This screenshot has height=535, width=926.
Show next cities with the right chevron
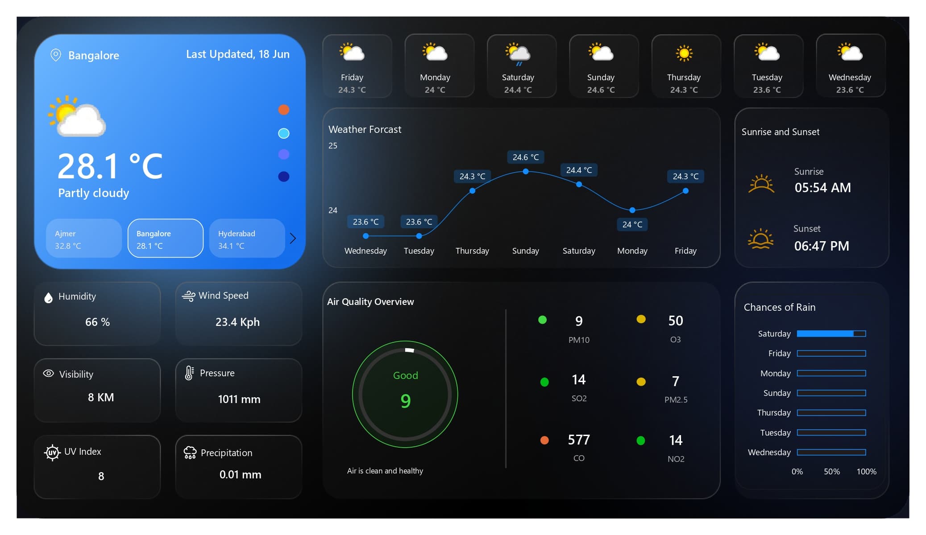coord(293,238)
